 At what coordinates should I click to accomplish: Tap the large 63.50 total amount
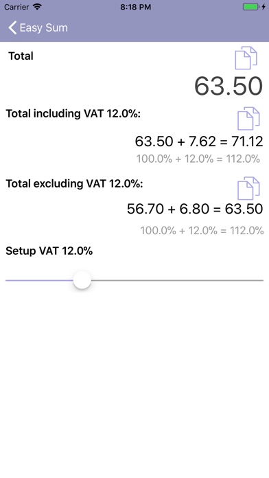tap(229, 86)
